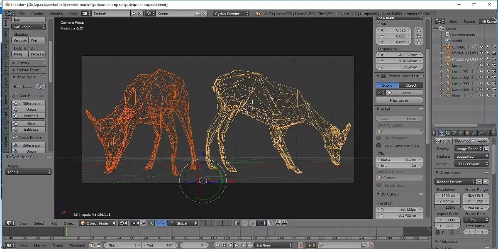The height and width of the screenshot is (249, 498).
Task: Click the OpenGL render image camera icon
Action: pyautogui.click(x=278, y=223)
